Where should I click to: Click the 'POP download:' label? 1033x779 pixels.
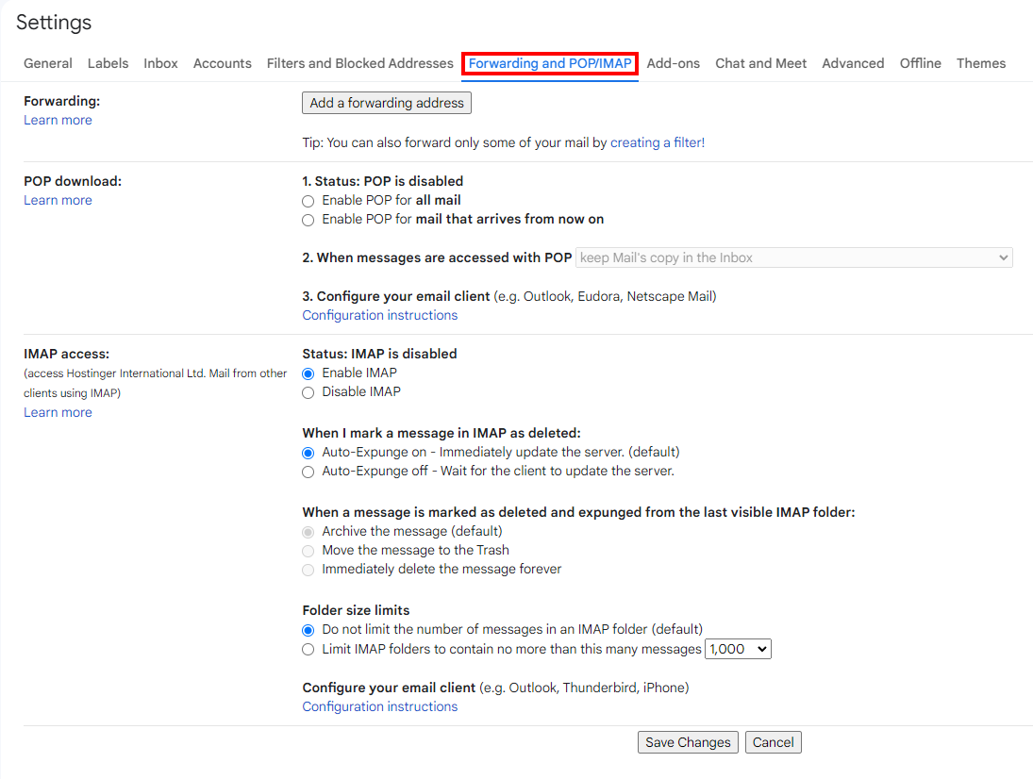point(73,181)
